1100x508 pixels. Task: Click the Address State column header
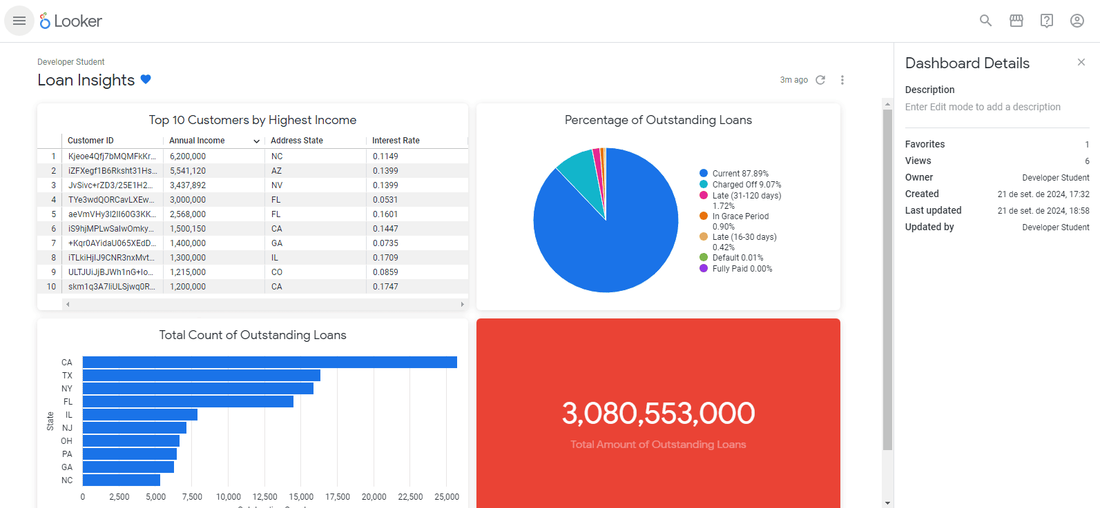coord(296,141)
